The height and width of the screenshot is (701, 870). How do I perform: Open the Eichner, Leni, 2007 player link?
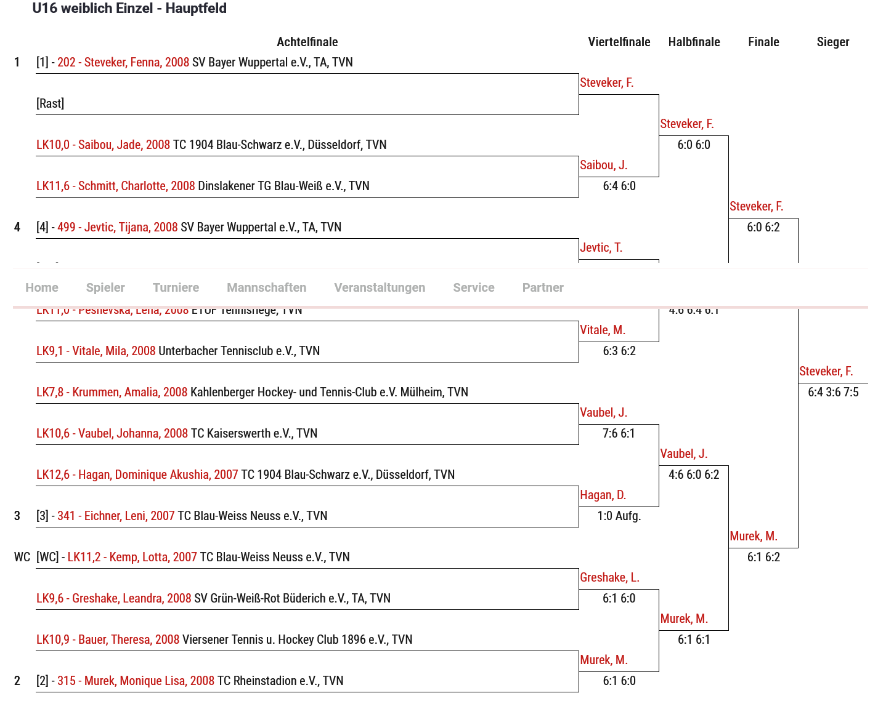click(116, 516)
